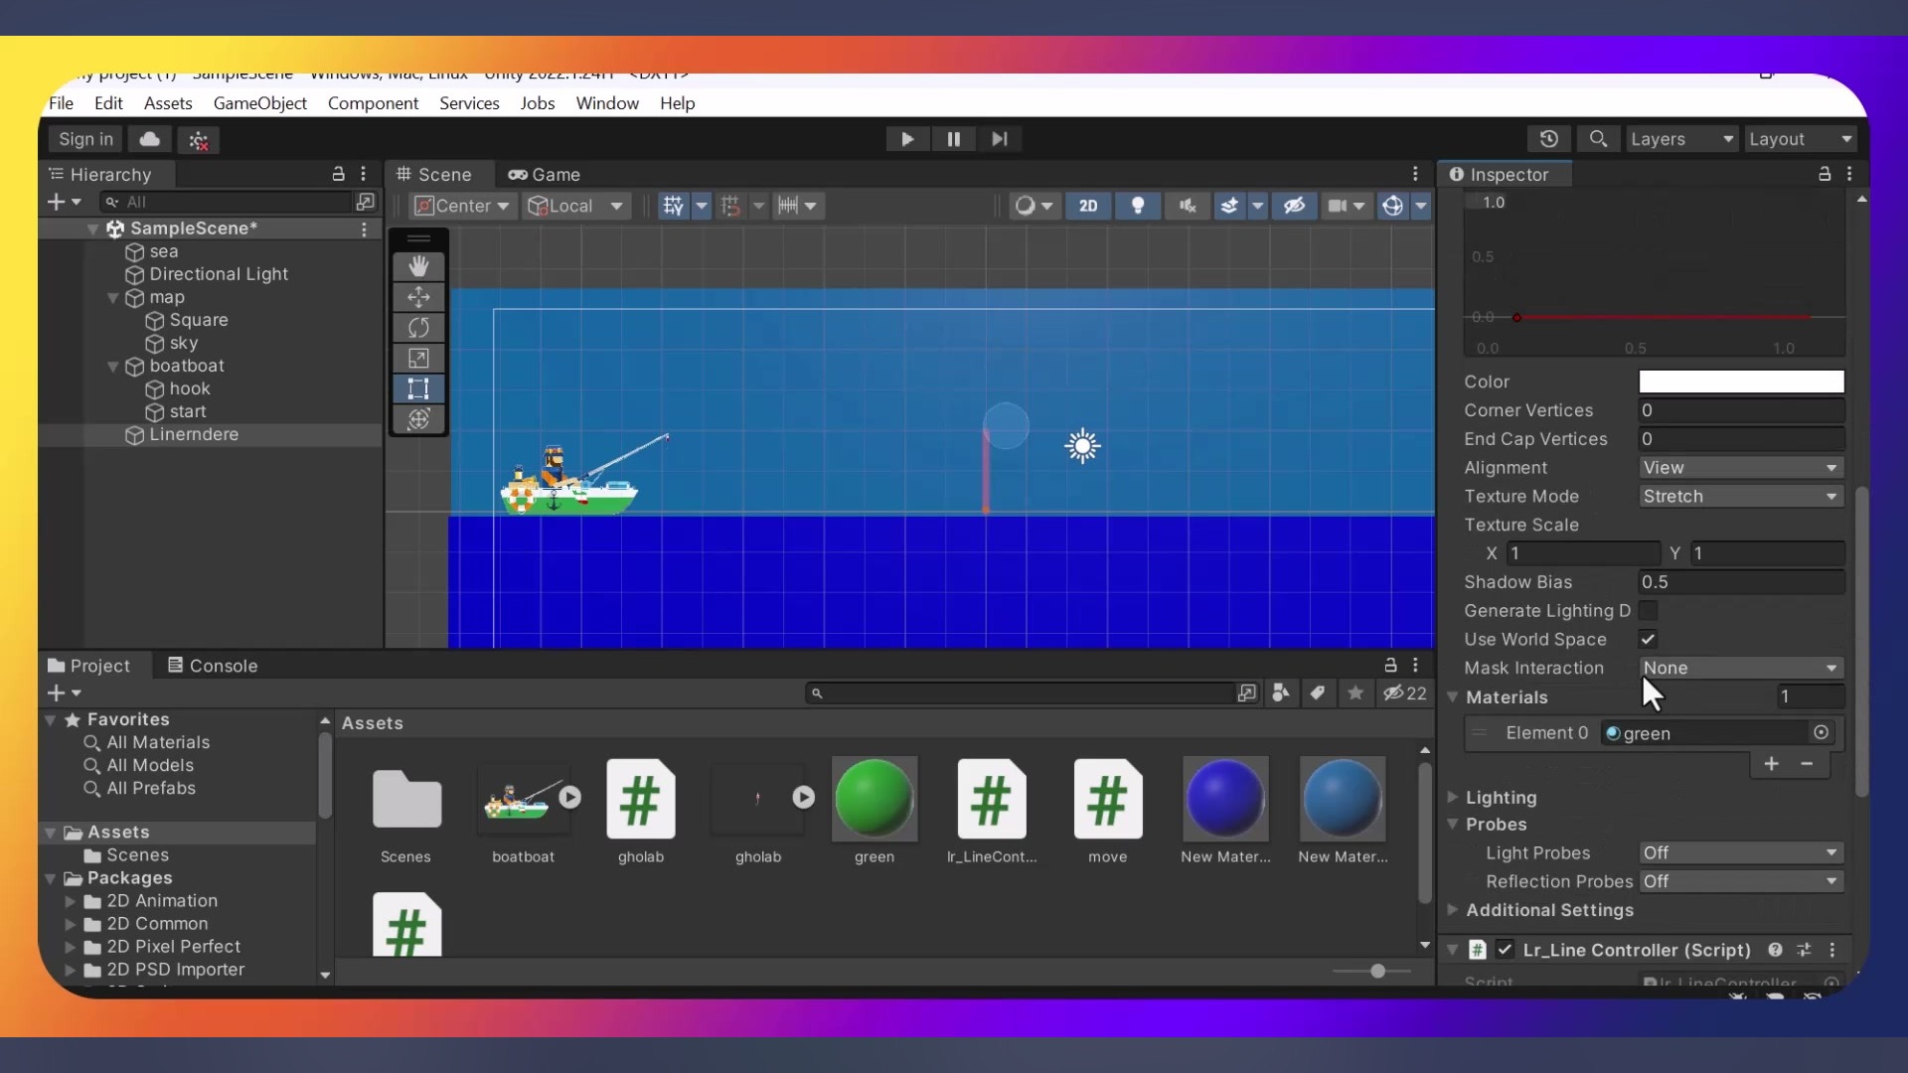1908x1073 pixels.
Task: Open the Texture Mode Stretch dropdown
Action: click(x=1740, y=496)
